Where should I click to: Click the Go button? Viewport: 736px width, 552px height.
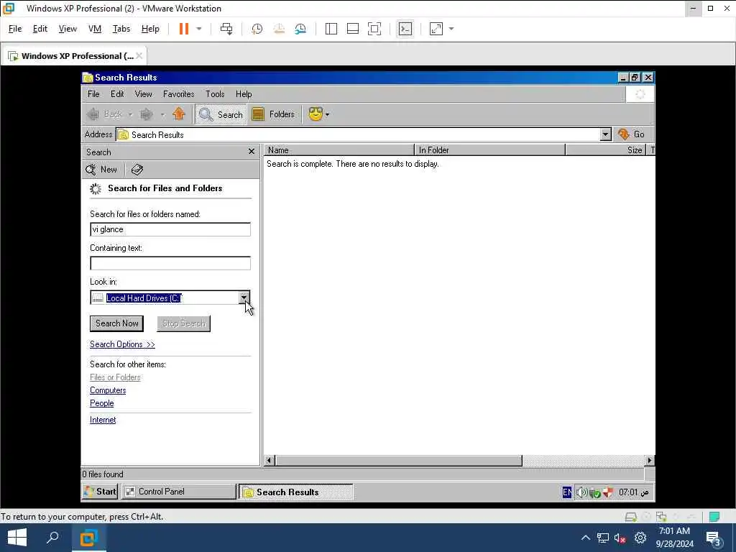click(x=631, y=134)
